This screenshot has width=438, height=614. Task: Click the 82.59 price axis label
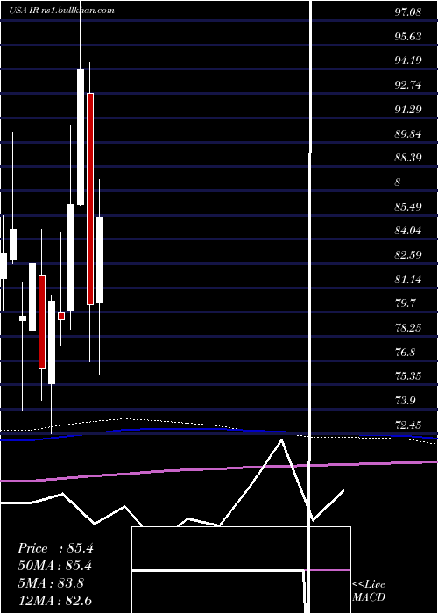click(408, 255)
